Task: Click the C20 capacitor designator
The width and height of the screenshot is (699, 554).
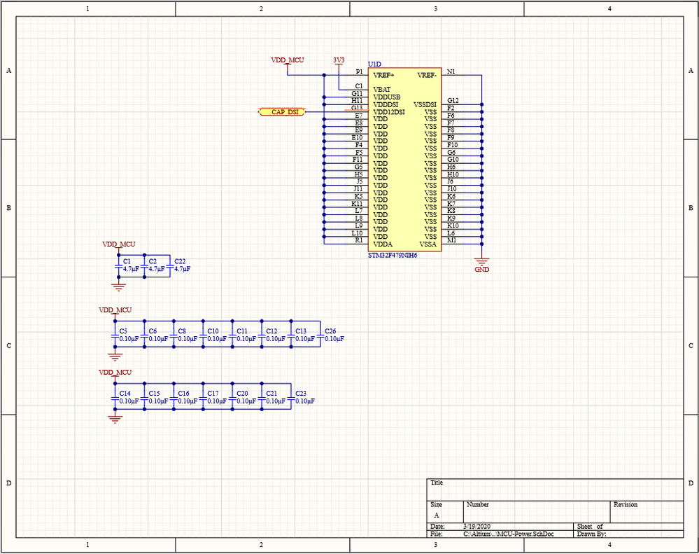Action: coord(242,394)
